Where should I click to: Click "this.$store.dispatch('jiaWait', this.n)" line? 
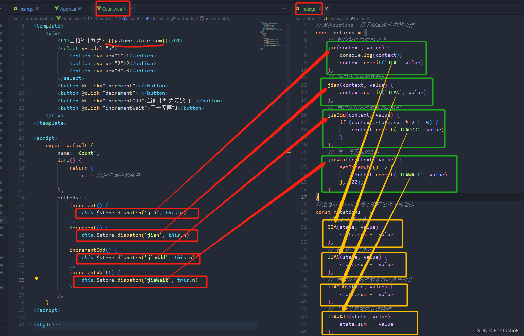pos(139,280)
